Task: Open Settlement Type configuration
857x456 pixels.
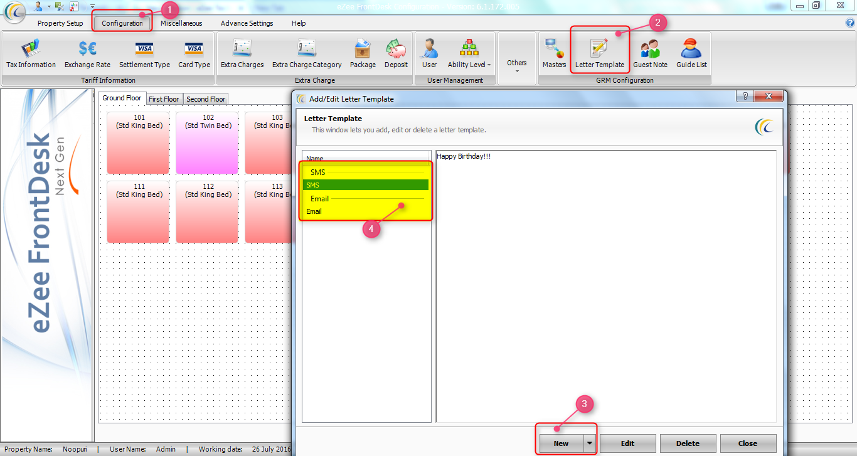Action: click(144, 54)
